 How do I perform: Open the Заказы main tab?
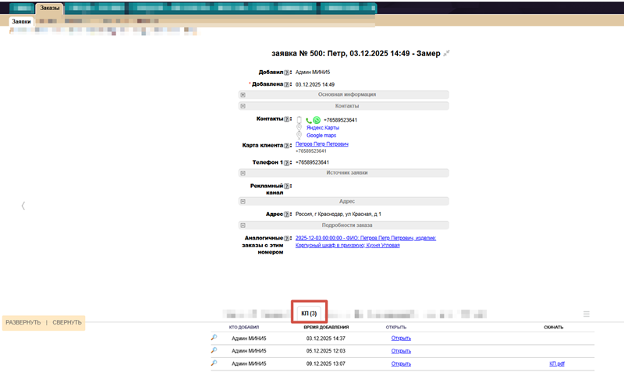pyautogui.click(x=49, y=8)
